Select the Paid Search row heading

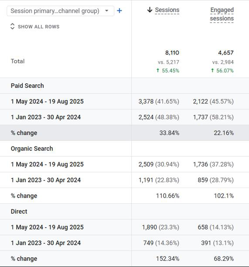(27, 86)
